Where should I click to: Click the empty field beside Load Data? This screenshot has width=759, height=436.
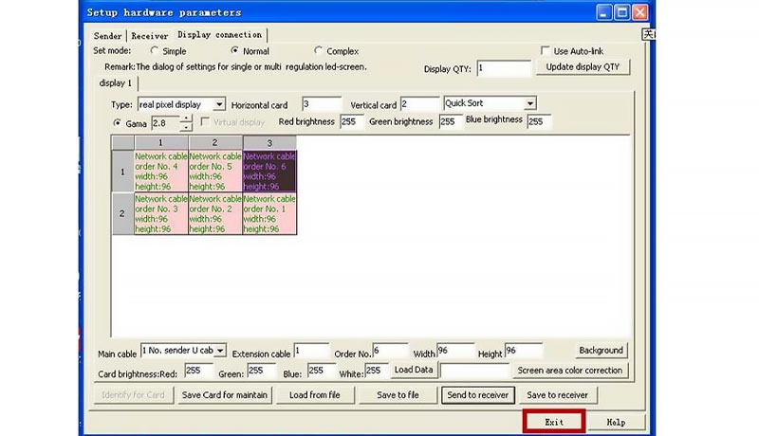(476, 371)
